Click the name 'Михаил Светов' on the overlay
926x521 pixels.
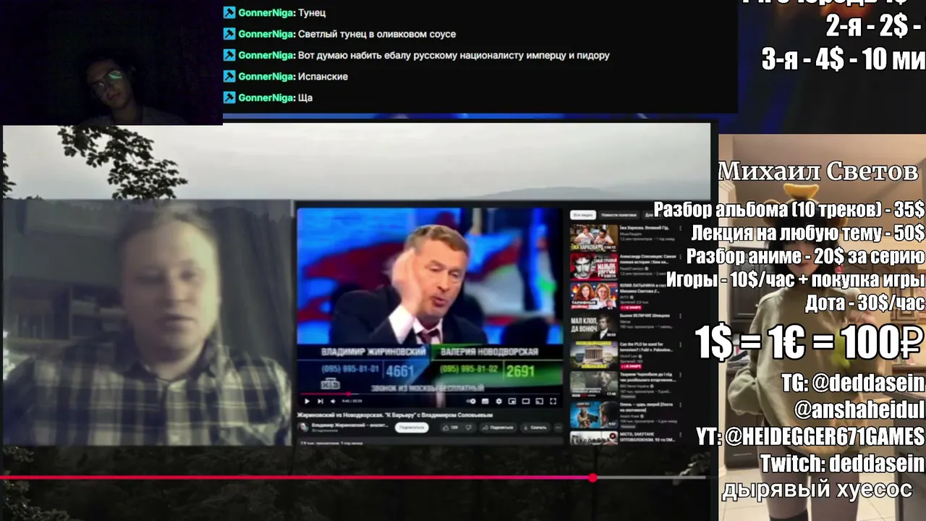(x=818, y=171)
